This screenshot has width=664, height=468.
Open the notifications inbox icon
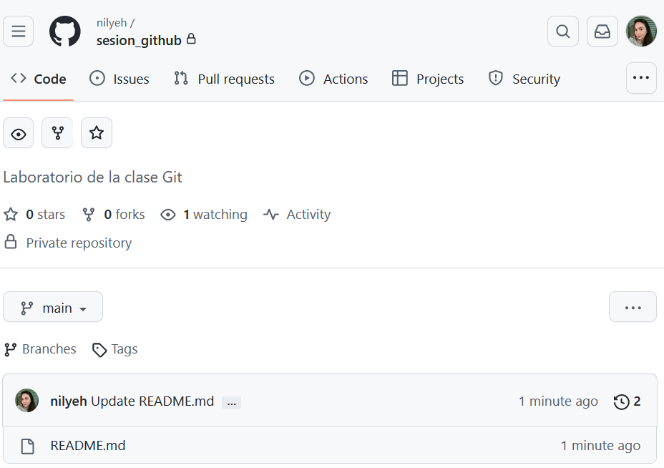click(x=602, y=31)
